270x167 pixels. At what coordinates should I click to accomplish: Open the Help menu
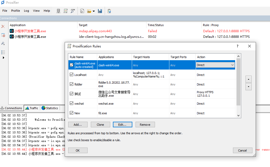(47, 11)
